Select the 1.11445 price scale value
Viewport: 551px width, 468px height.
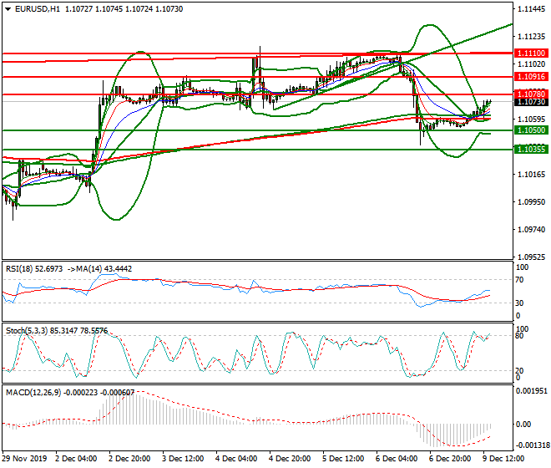pyautogui.click(x=531, y=9)
